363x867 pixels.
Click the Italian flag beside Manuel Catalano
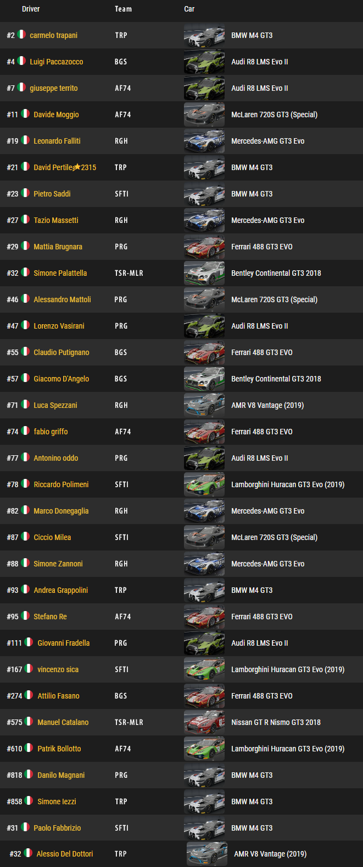[x=29, y=722]
